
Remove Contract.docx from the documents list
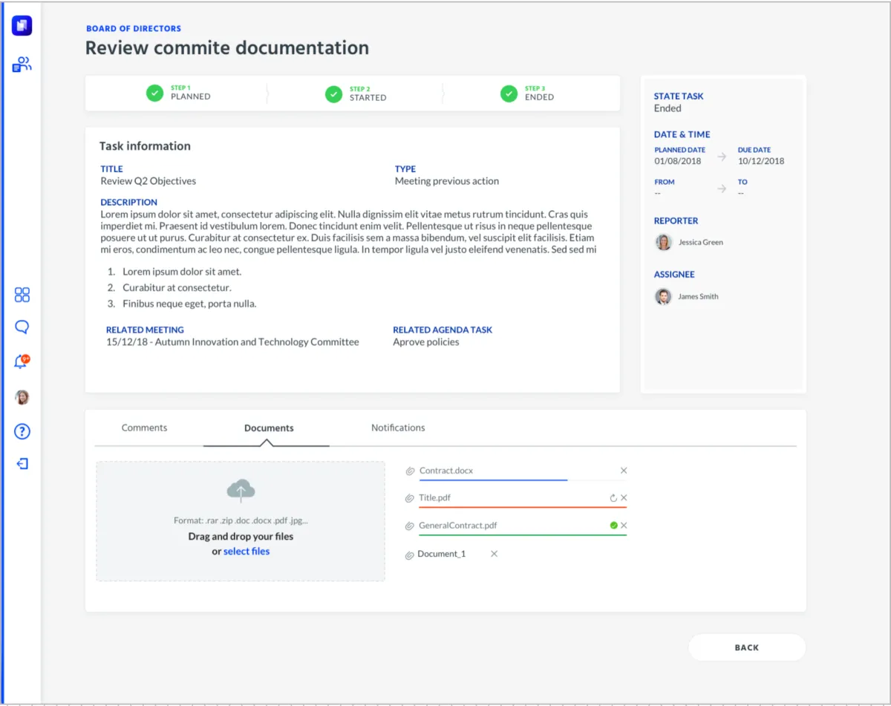tap(624, 471)
